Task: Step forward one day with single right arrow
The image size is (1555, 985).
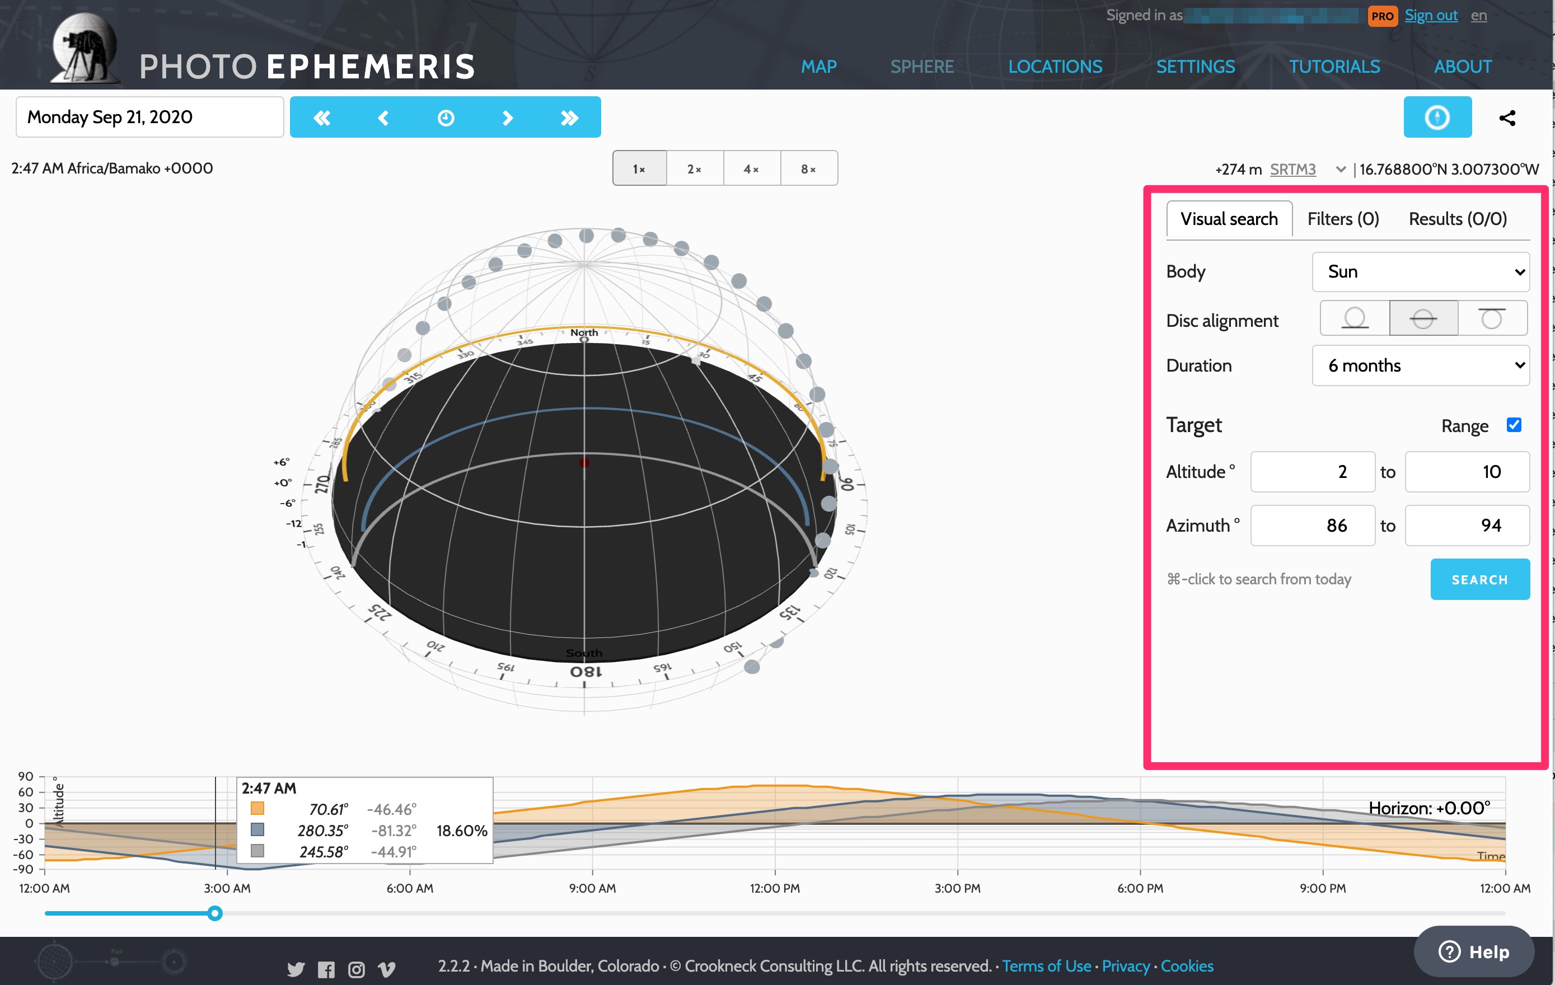Action: [x=508, y=118]
